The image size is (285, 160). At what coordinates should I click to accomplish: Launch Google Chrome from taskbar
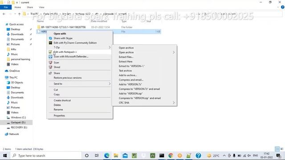(x=171, y=156)
